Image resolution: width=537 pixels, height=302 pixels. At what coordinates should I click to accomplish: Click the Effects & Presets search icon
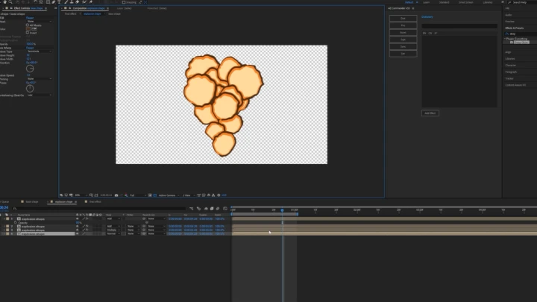point(507,34)
